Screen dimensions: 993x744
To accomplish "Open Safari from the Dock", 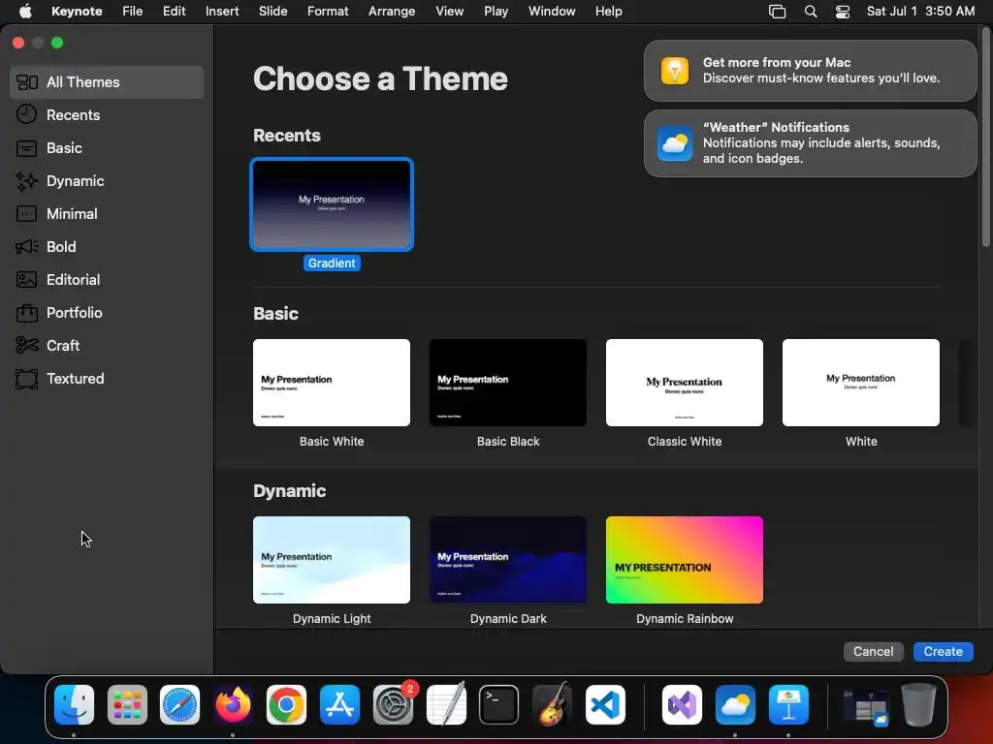I will pos(179,705).
